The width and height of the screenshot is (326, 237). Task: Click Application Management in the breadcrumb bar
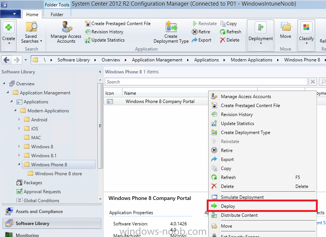point(157,60)
